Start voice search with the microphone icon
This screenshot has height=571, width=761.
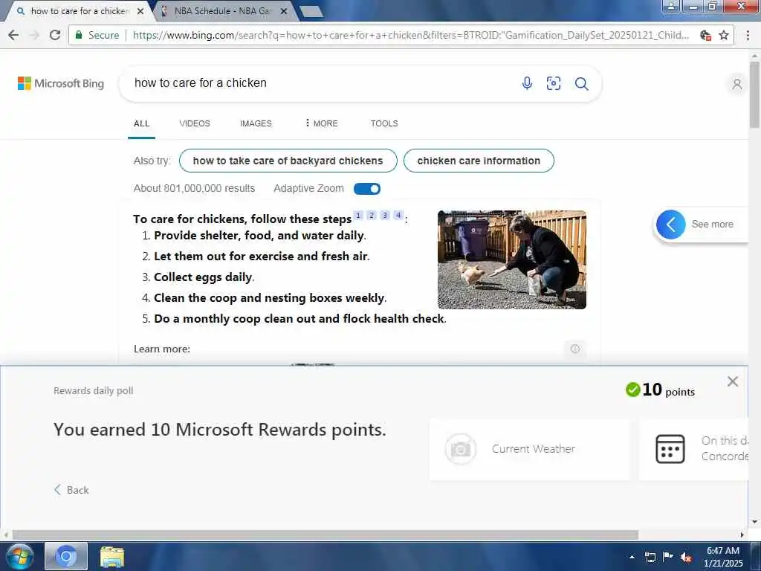(527, 83)
